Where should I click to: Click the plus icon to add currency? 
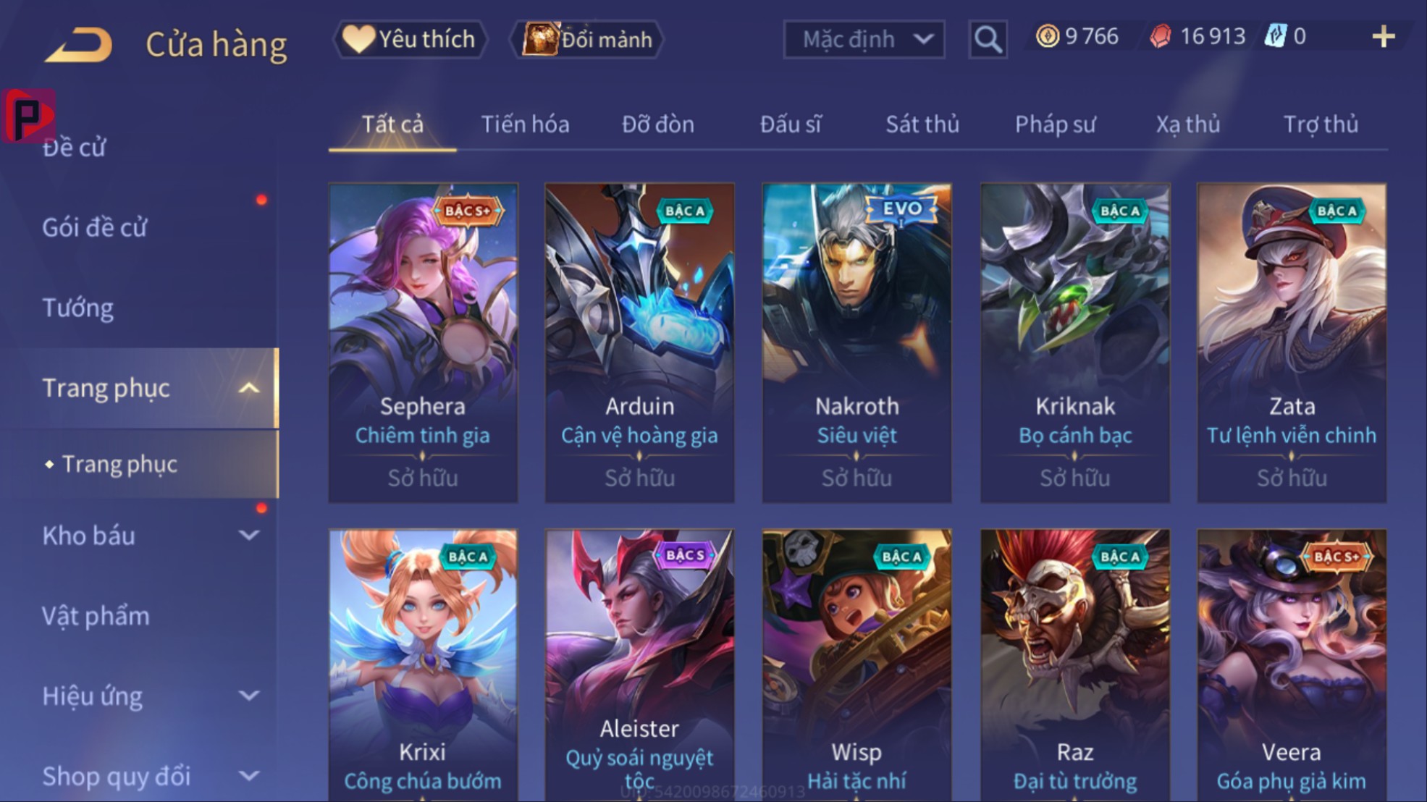click(1384, 36)
